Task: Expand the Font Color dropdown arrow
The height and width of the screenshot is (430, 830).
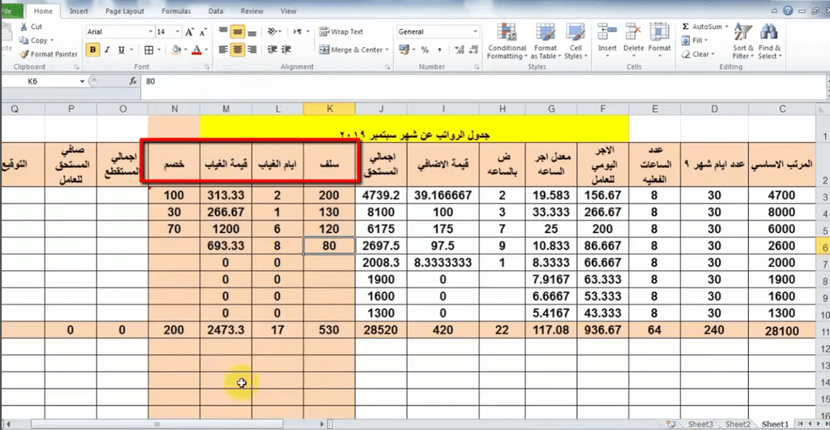Action: coord(206,49)
